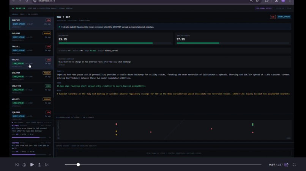Click the SHORT_SPREAD tag in detail header
306x171 pixels.
point(284,17)
